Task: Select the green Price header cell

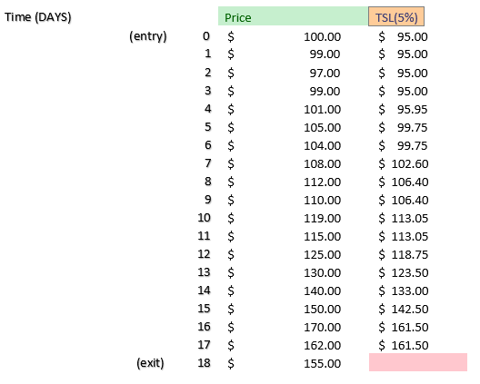Action: click(x=293, y=16)
